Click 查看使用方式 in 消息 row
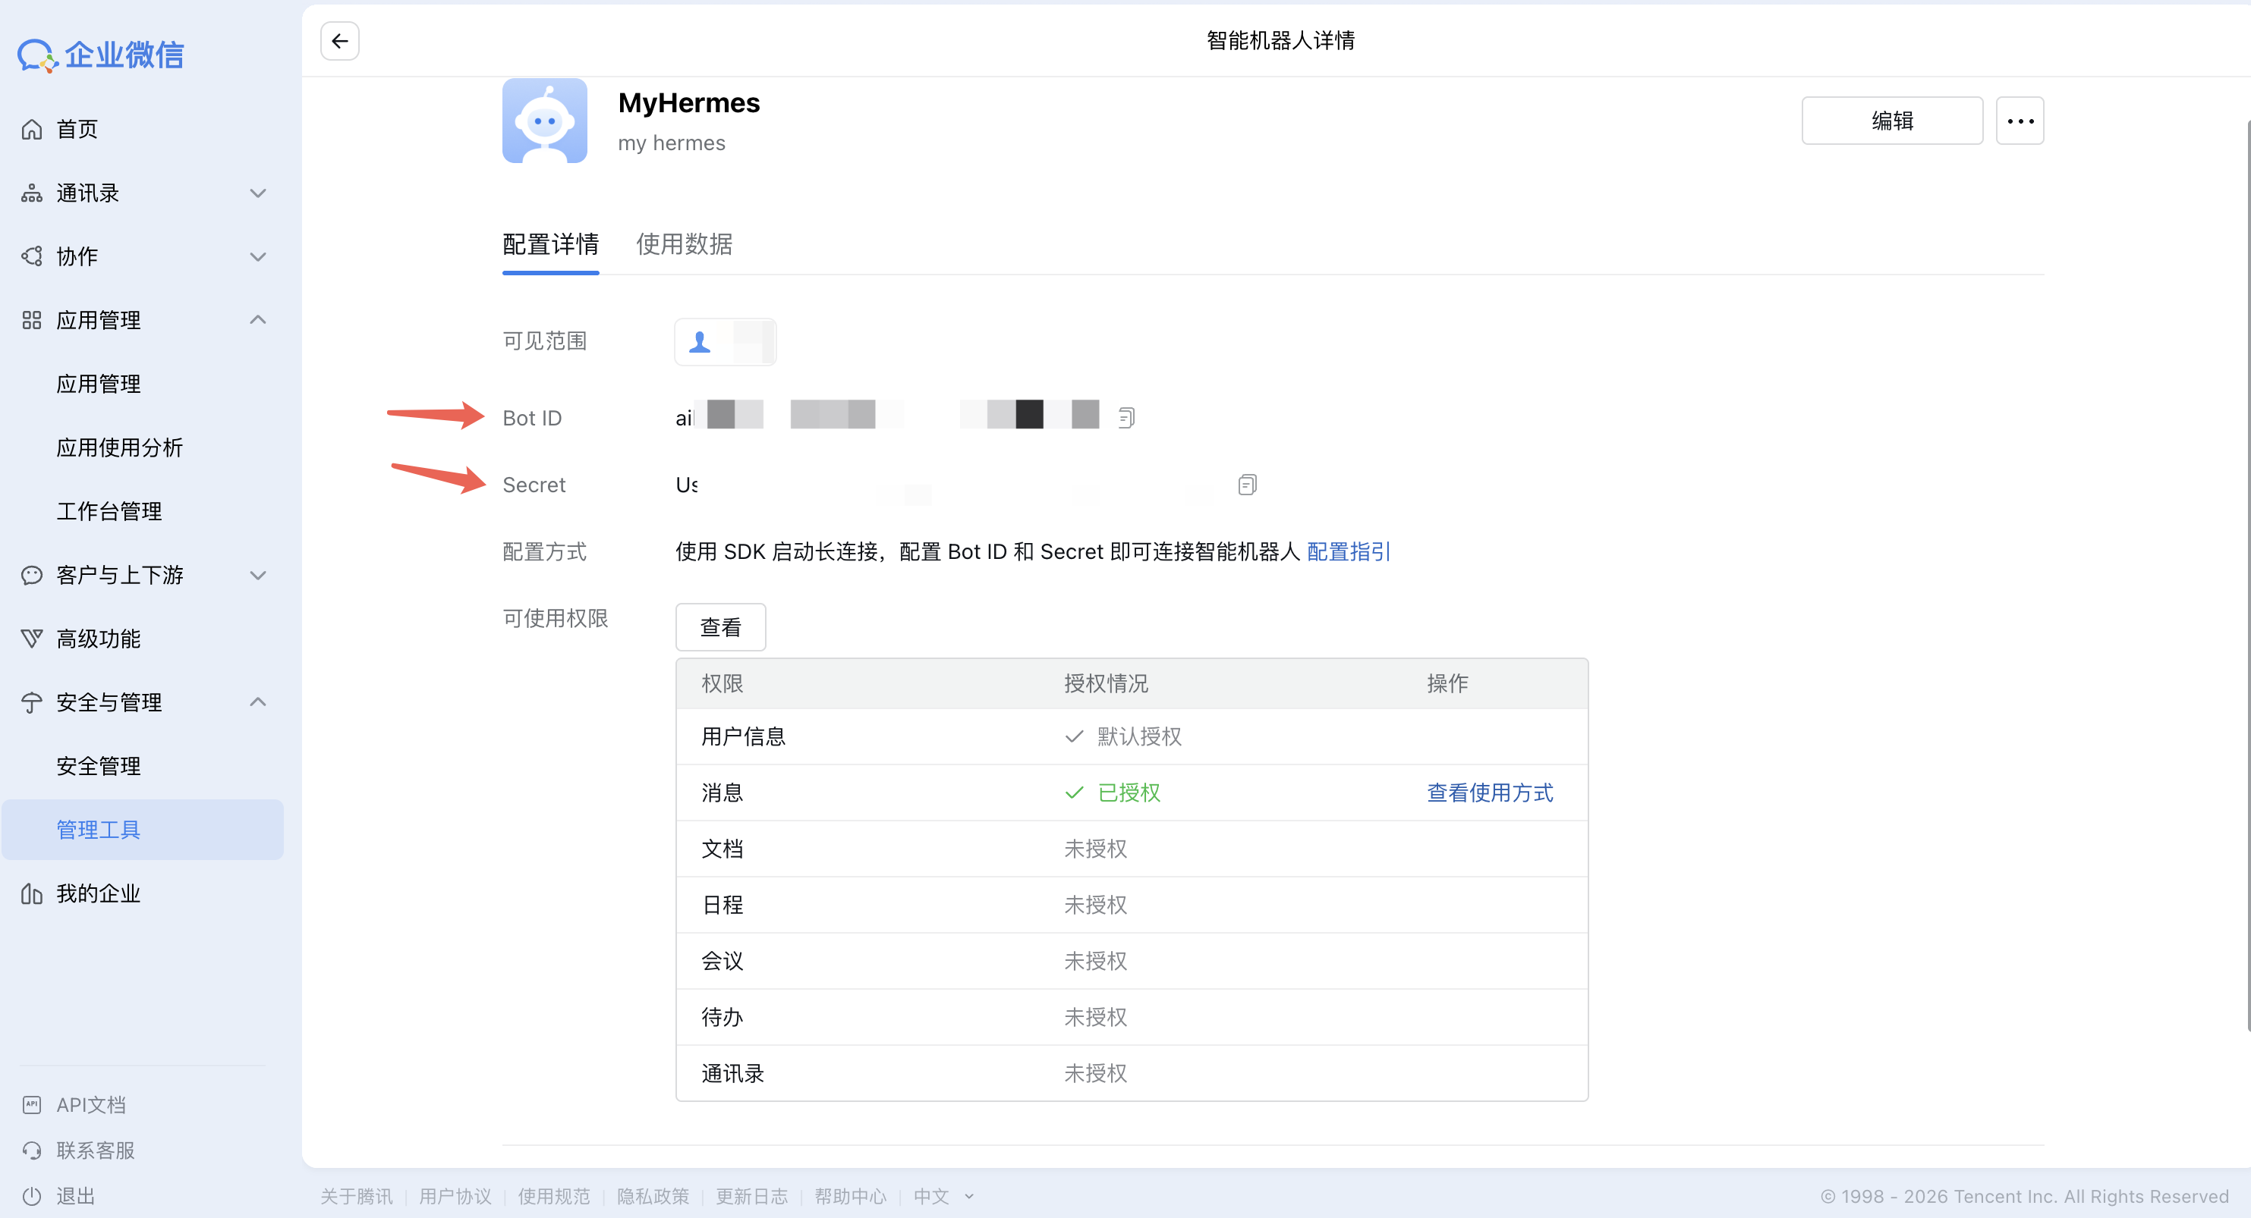Image resolution: width=2251 pixels, height=1218 pixels. (1490, 793)
